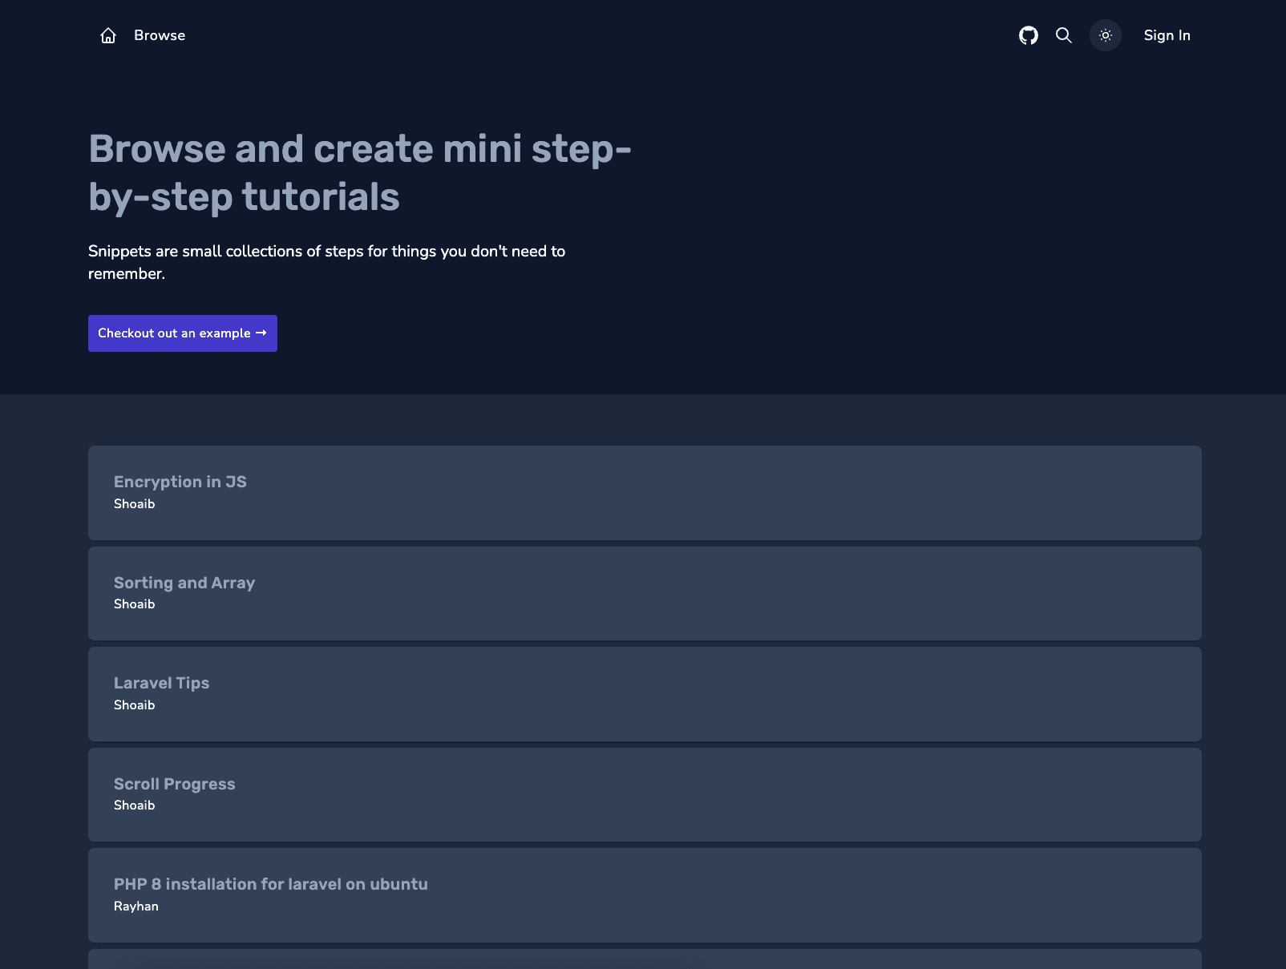The width and height of the screenshot is (1286, 969).
Task: Toggle light mode with the sun icon
Action: [1105, 35]
